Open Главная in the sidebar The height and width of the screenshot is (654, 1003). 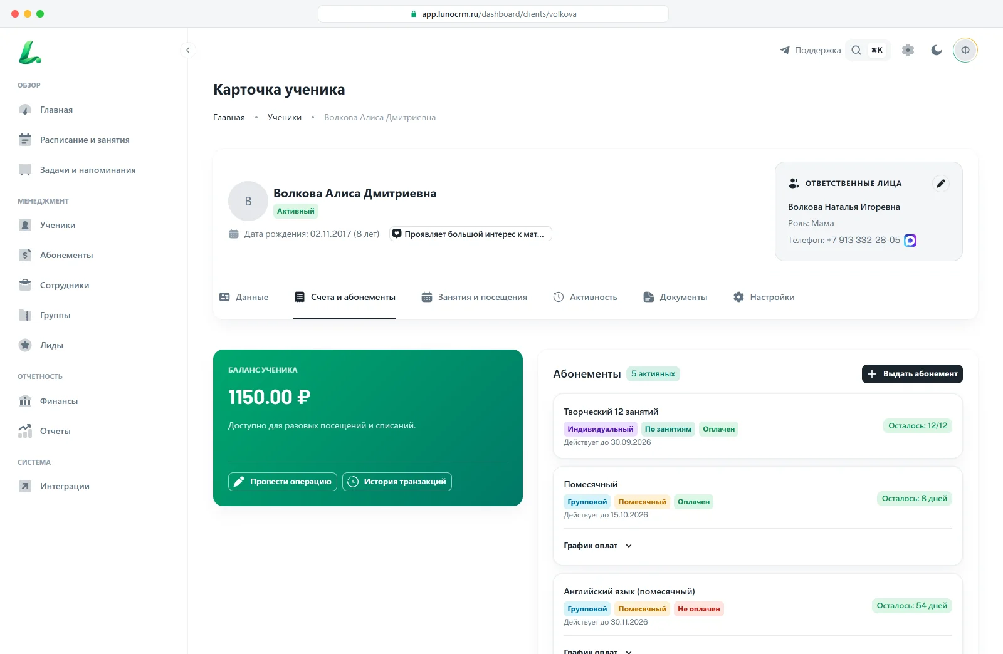point(56,110)
